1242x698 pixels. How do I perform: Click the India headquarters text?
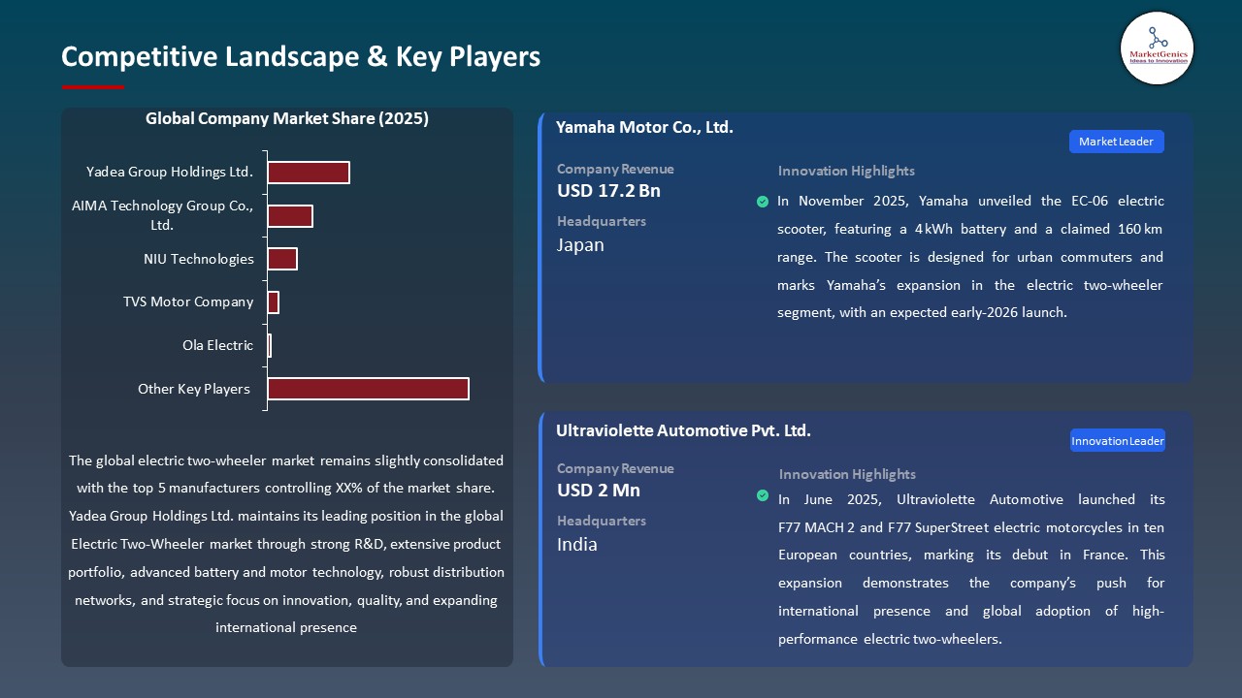point(577,545)
